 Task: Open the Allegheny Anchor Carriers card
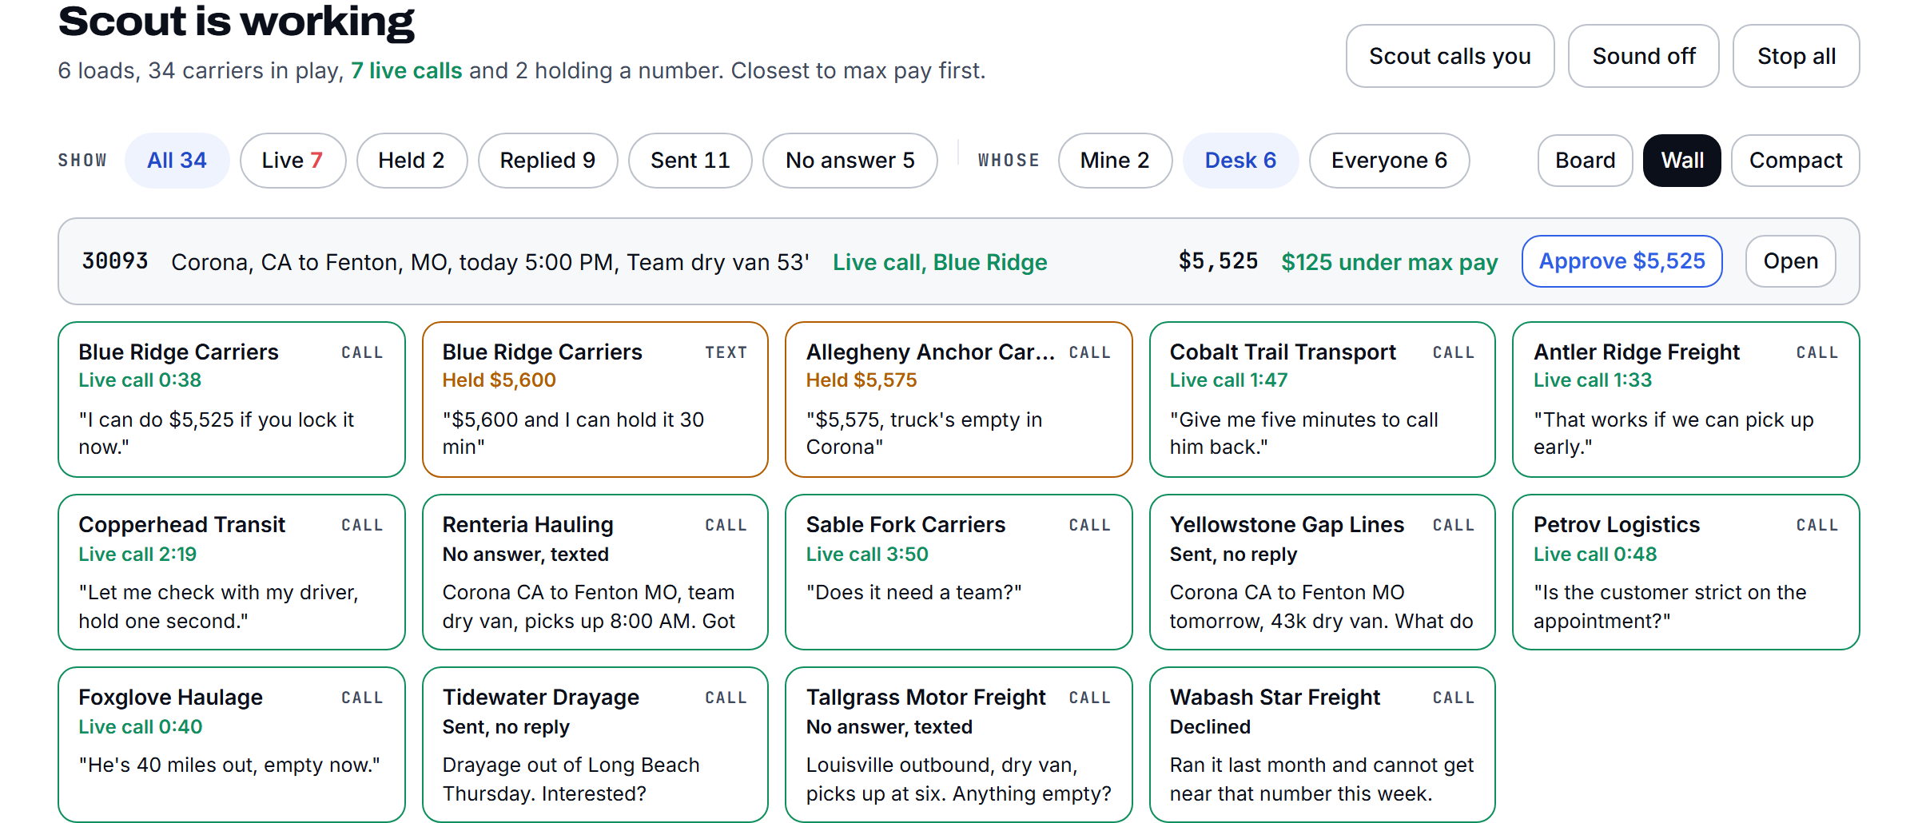pyautogui.click(x=958, y=400)
